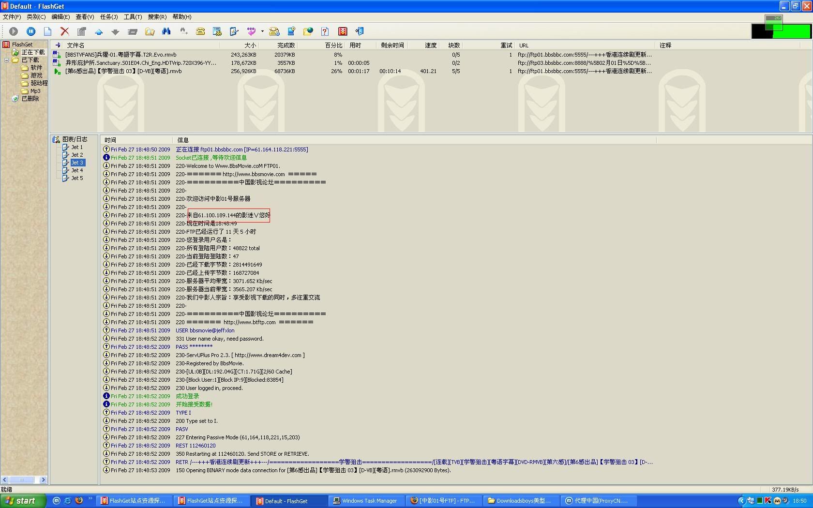Click the 速度 column header
Image resolution: width=813 pixels, height=508 pixels.
click(x=430, y=45)
